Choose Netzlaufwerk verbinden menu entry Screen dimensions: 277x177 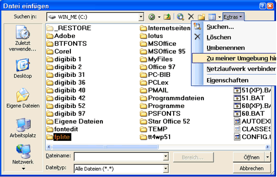pos(234,69)
